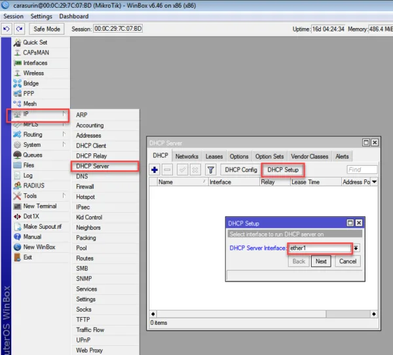Image resolution: width=393 pixels, height=355 pixels.
Task: Open the Wireless sidebar item
Action: tap(33, 73)
